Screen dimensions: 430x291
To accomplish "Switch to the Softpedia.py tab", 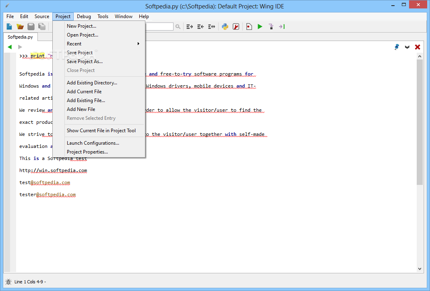I will click(20, 37).
